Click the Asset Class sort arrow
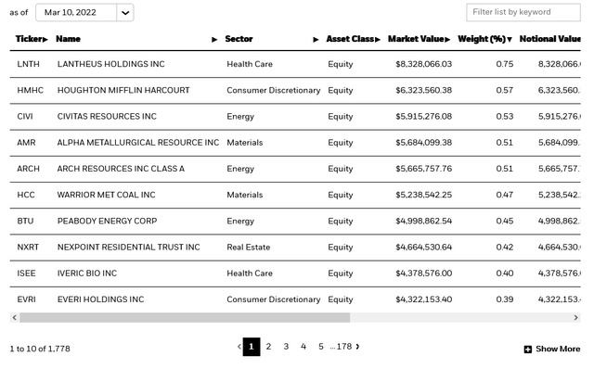Image resolution: width=594 pixels, height=369 pixels. coord(378,39)
